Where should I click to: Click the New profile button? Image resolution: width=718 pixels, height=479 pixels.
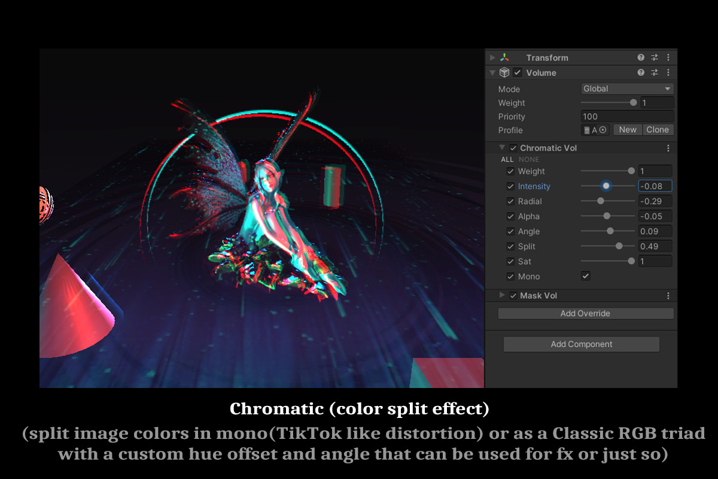pyautogui.click(x=627, y=129)
